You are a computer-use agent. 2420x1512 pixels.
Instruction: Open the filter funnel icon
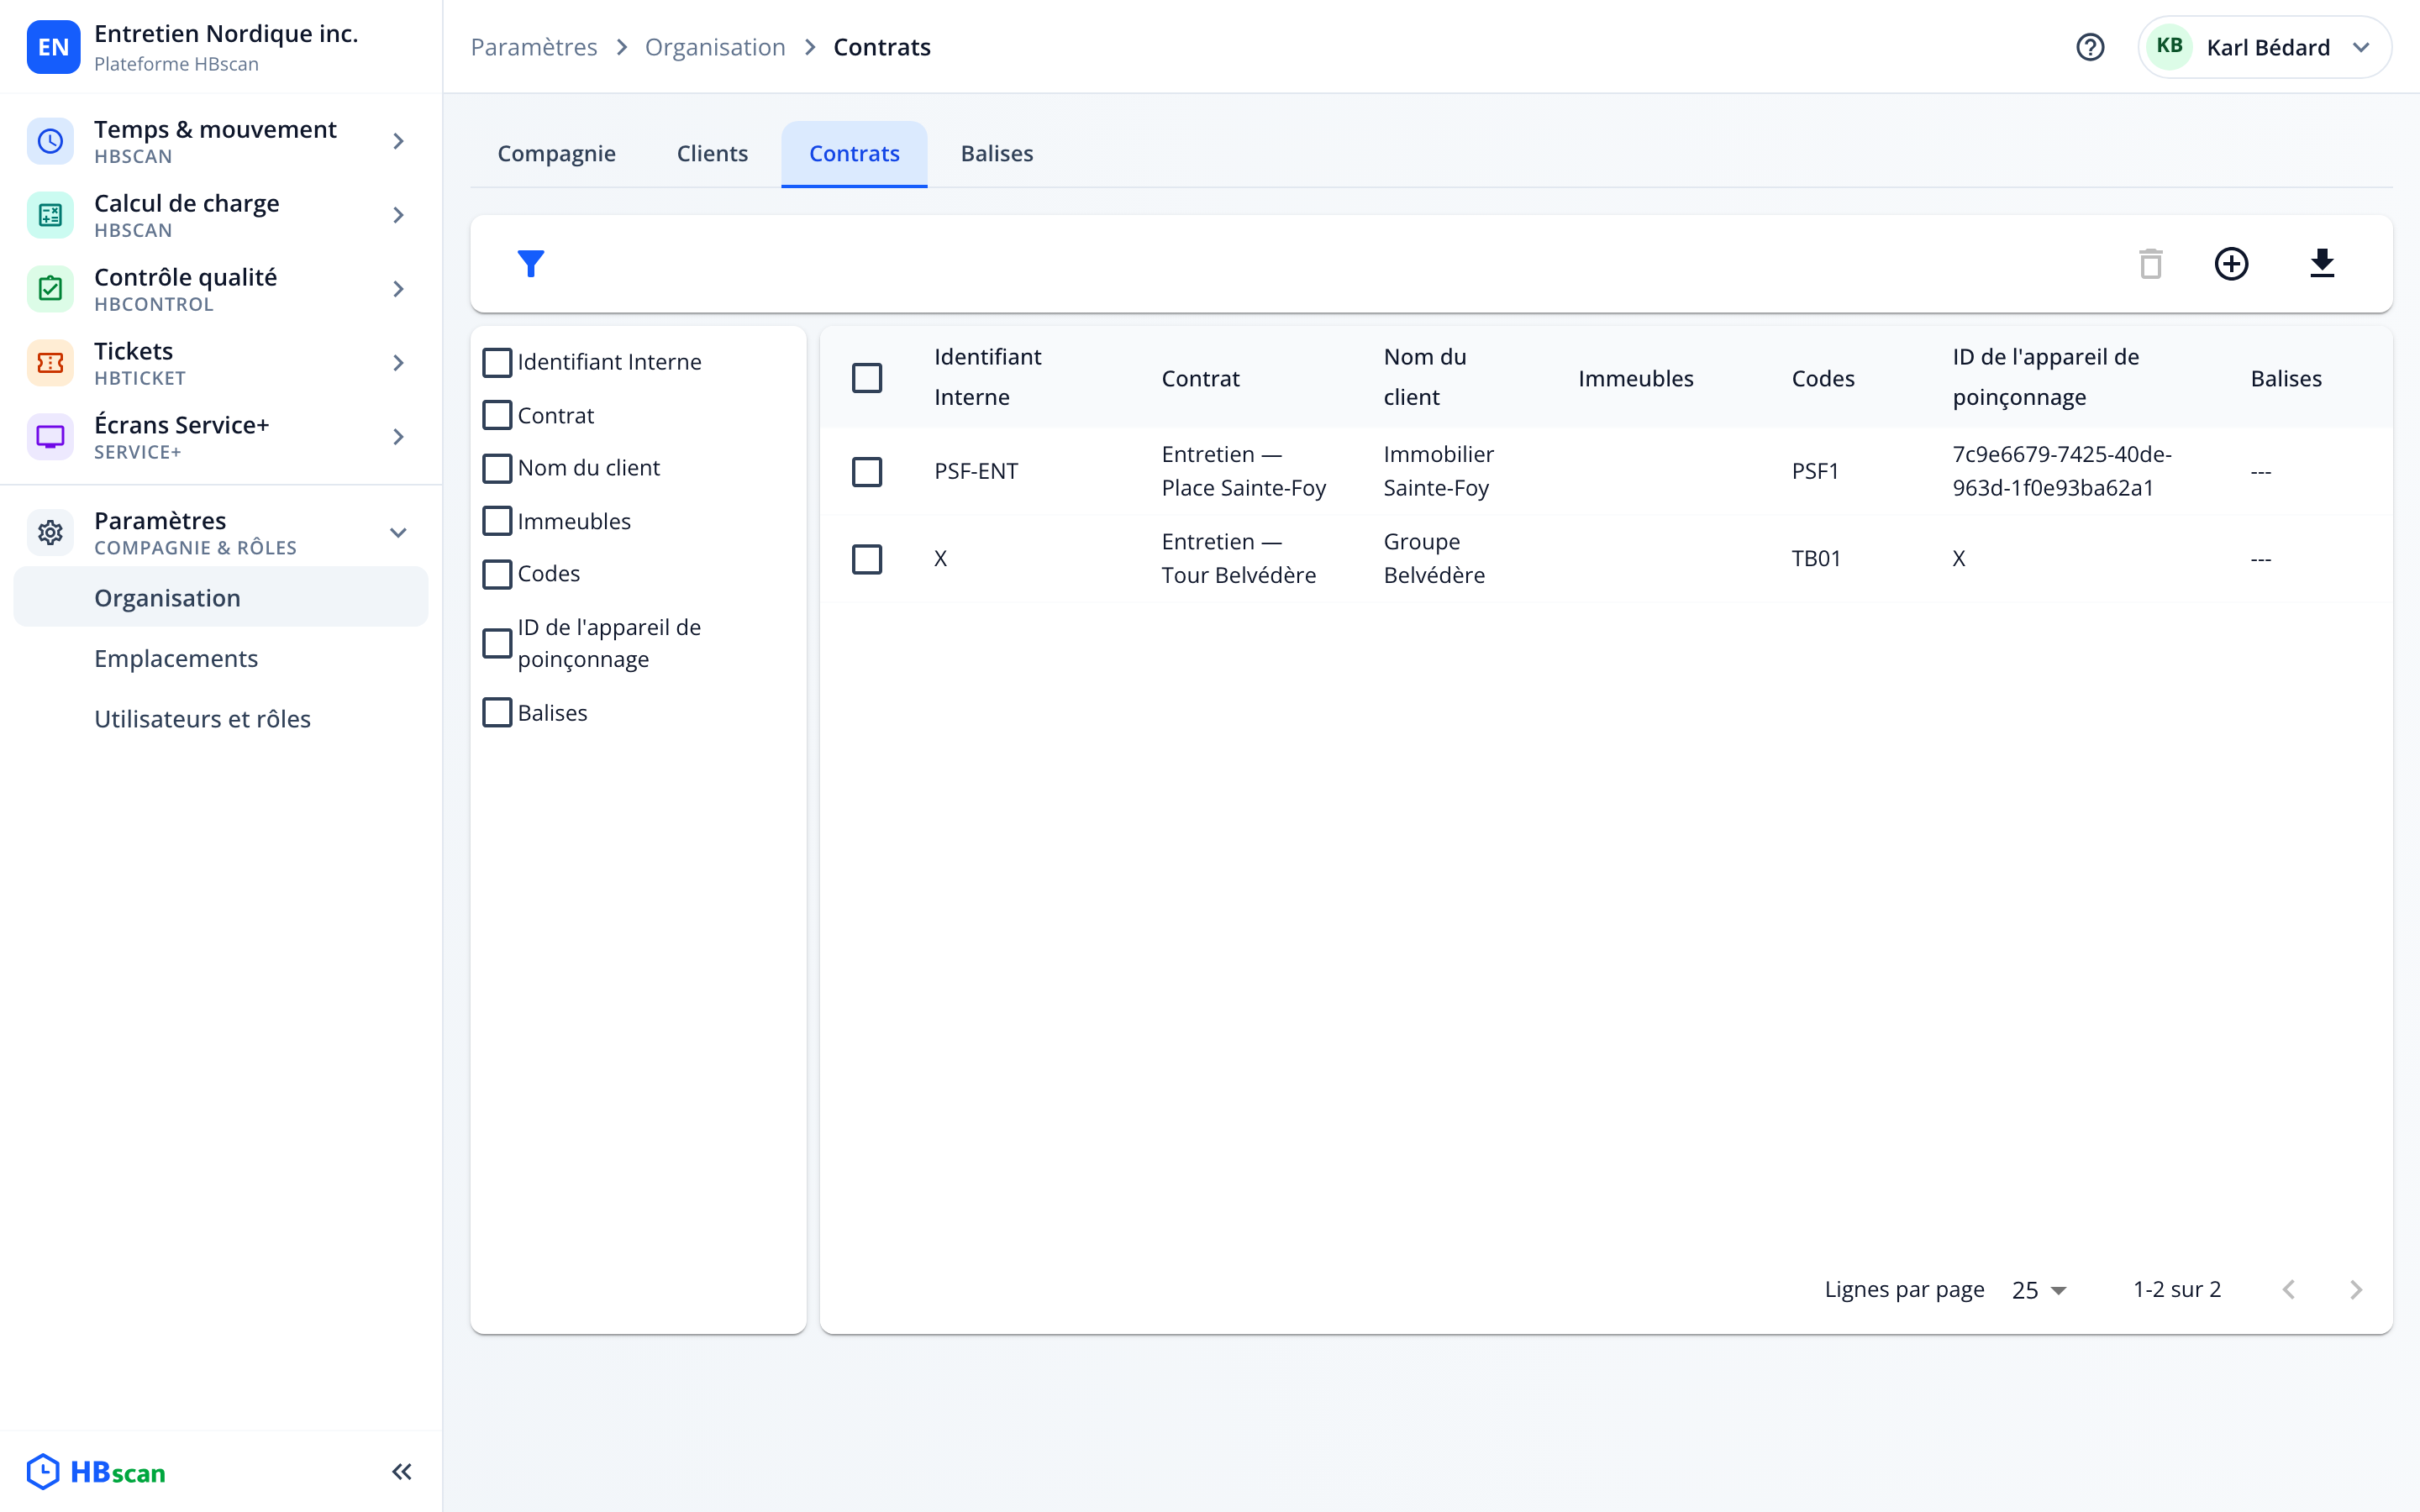(x=531, y=264)
